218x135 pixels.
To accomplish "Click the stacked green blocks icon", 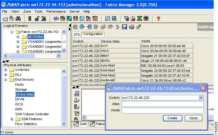I will click(x=63, y=18).
